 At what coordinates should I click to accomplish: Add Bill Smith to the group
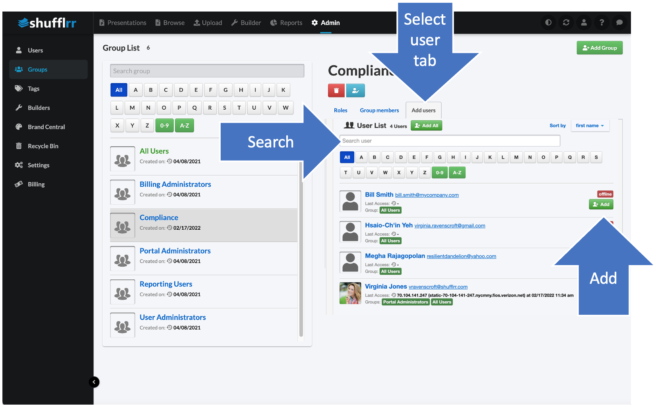point(601,204)
